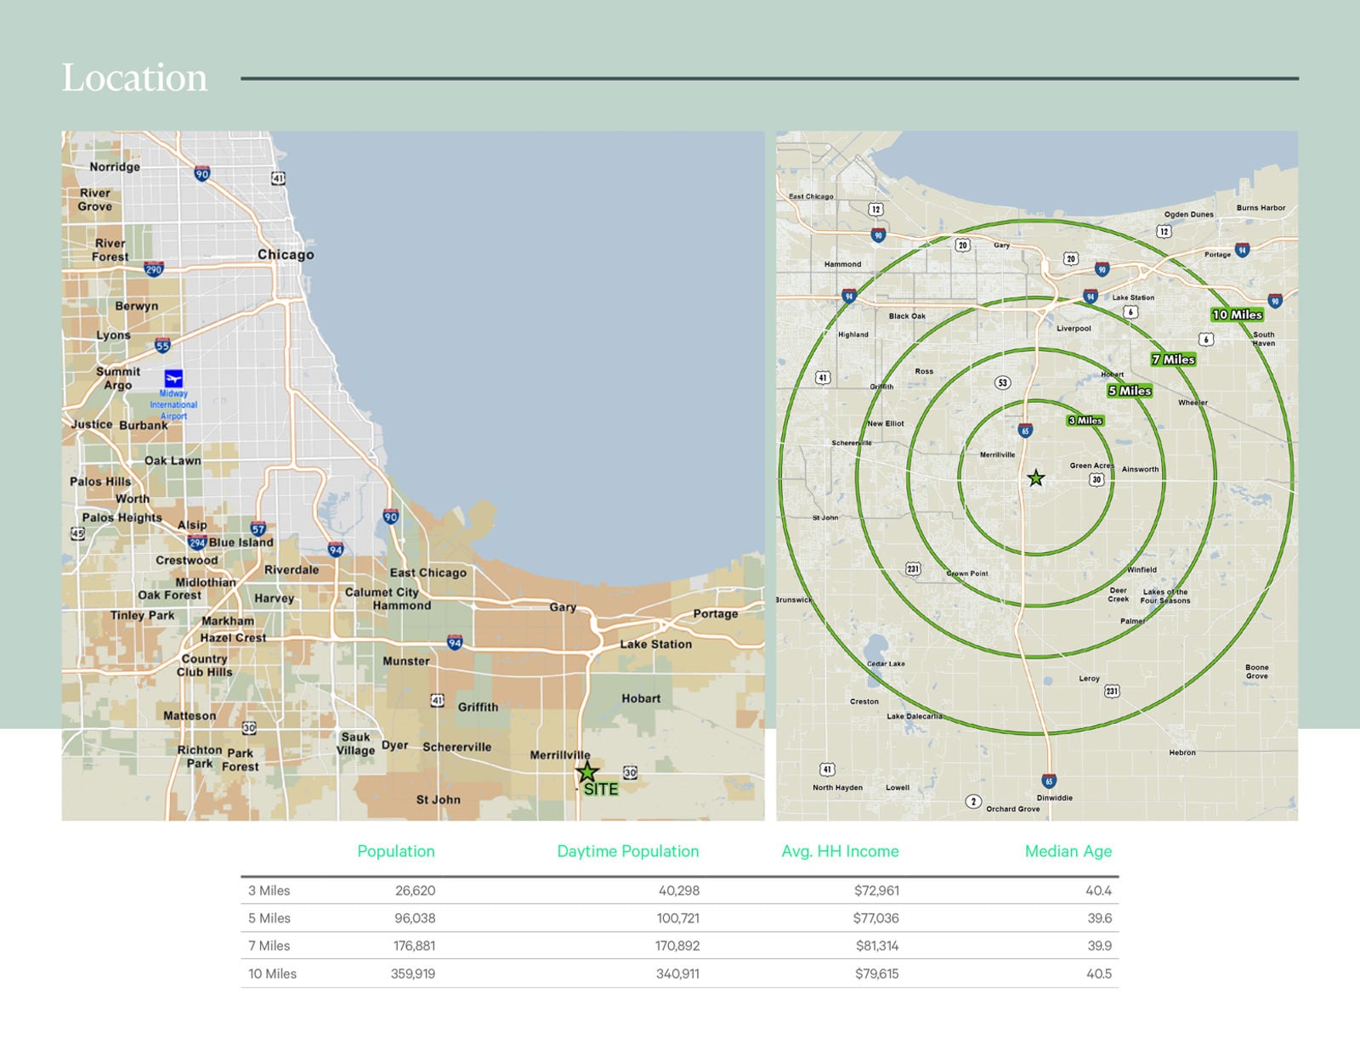Click the Population column header
Screen dimensions: 1360x1050
395,851
